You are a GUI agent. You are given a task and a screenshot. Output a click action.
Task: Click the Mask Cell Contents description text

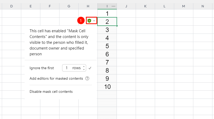59,42
